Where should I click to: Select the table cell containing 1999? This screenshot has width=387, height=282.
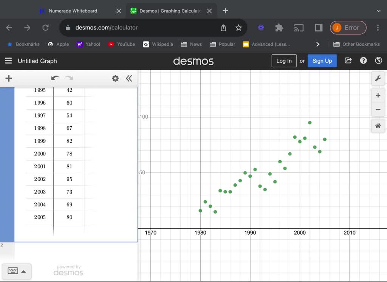39,141
